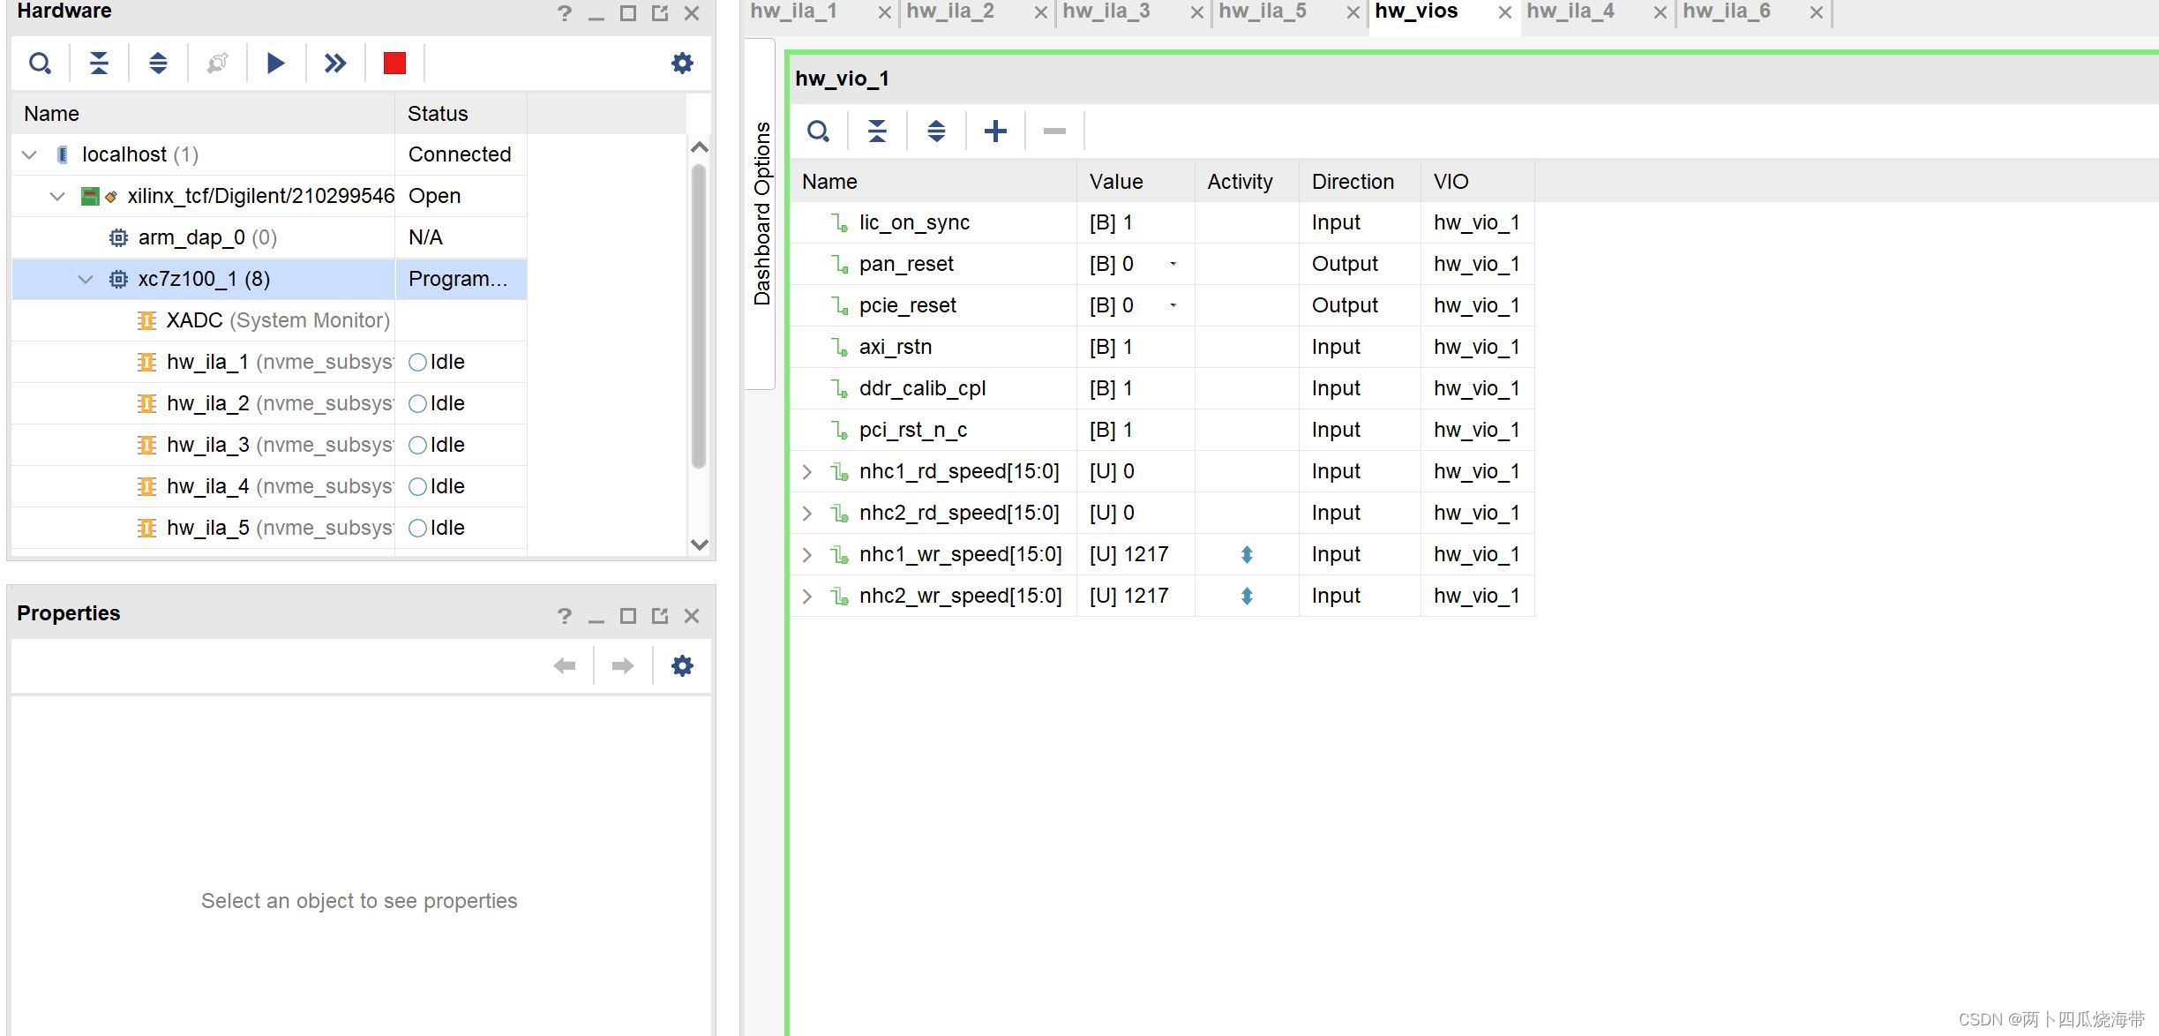Search probes in the hw_vio_1 toolbar
2159x1036 pixels.
(x=818, y=131)
